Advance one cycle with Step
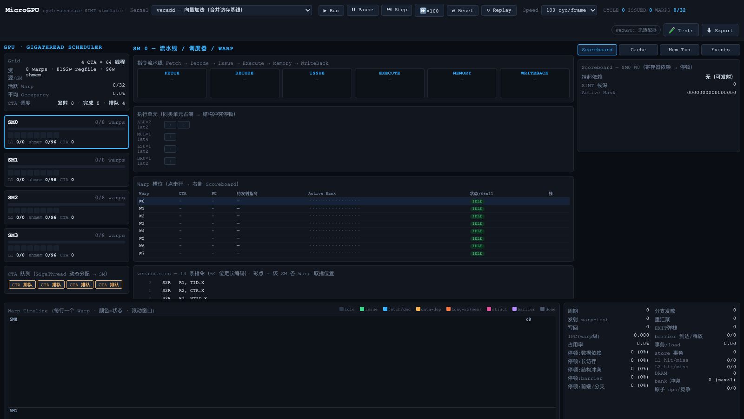Screen dimensions: 744x419 pos(396,10)
